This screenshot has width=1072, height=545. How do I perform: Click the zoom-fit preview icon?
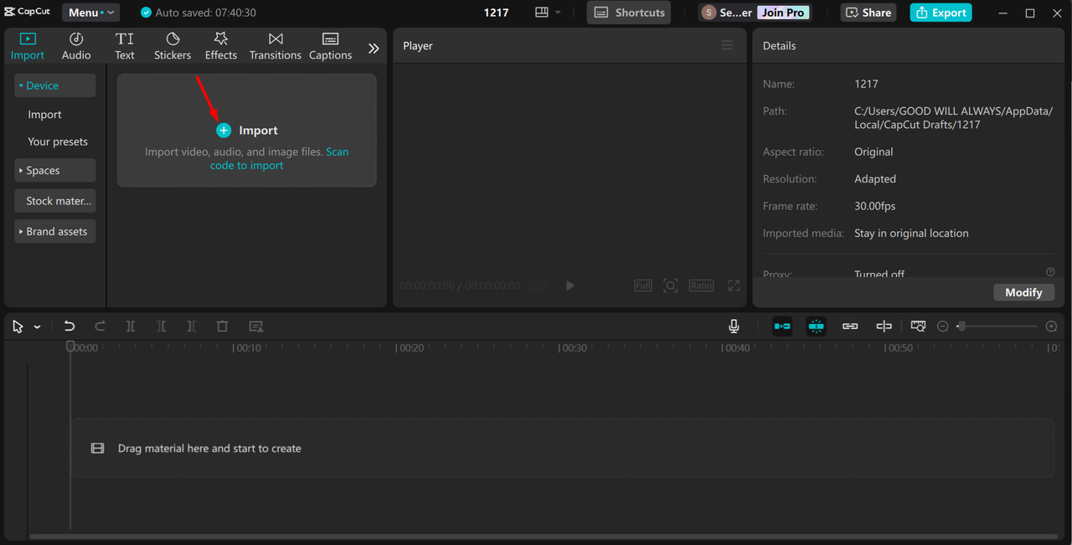671,285
